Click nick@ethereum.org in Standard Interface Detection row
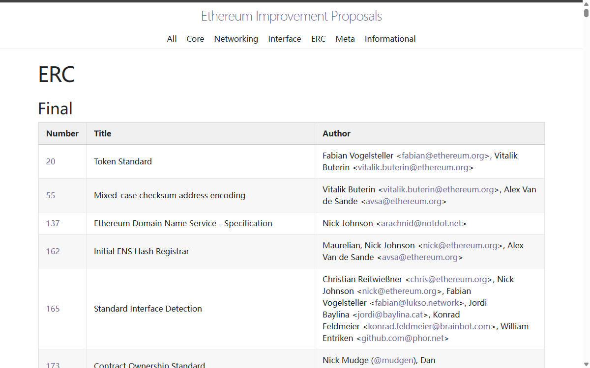Viewport: 590px width, 368px height. pos(399,291)
